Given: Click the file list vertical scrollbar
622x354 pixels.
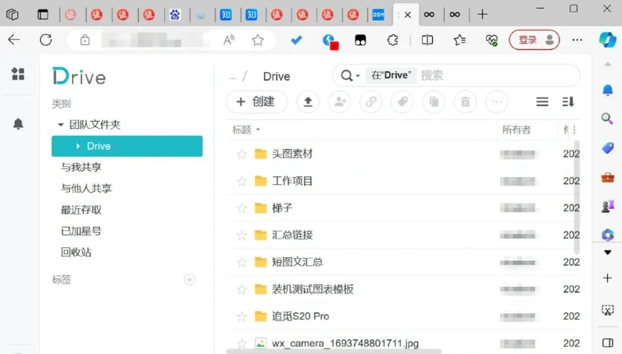Looking at the screenshot, I should tap(577, 197).
